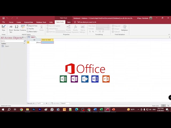Switch to the Home ribbon tab
This screenshot has height=128, width=171.
11,22
